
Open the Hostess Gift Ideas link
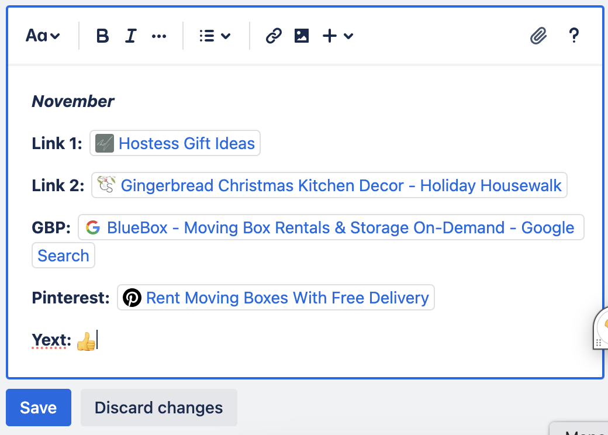pos(175,143)
